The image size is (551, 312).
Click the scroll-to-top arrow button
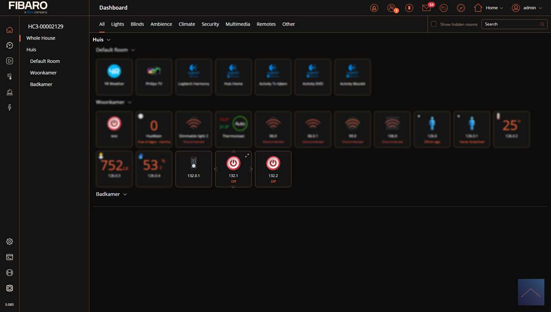(531, 292)
